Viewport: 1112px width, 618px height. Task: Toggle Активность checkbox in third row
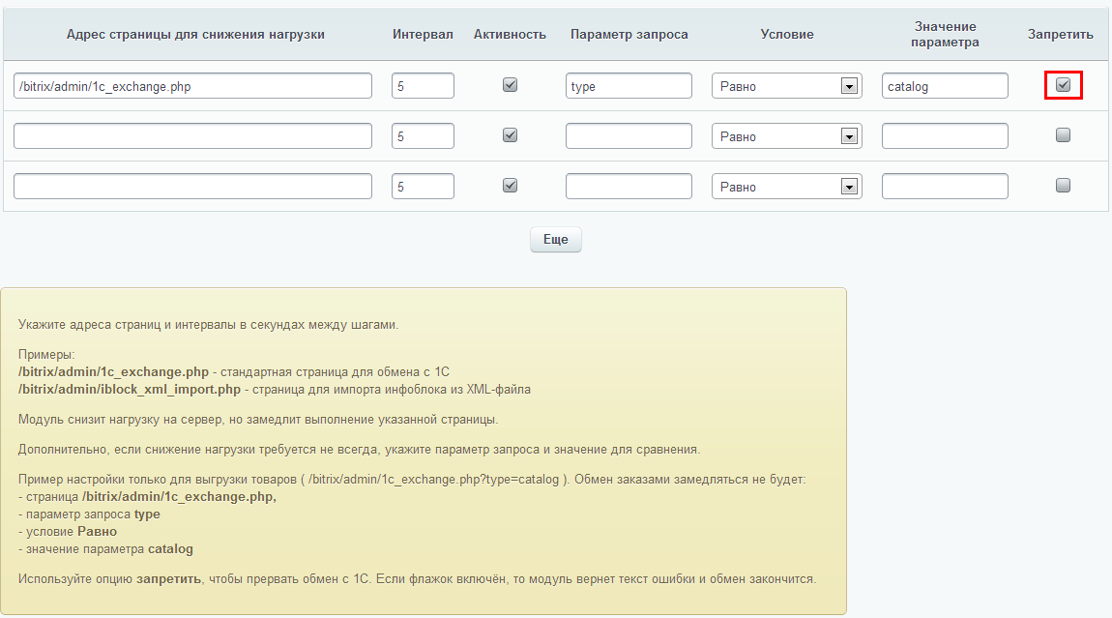[510, 186]
